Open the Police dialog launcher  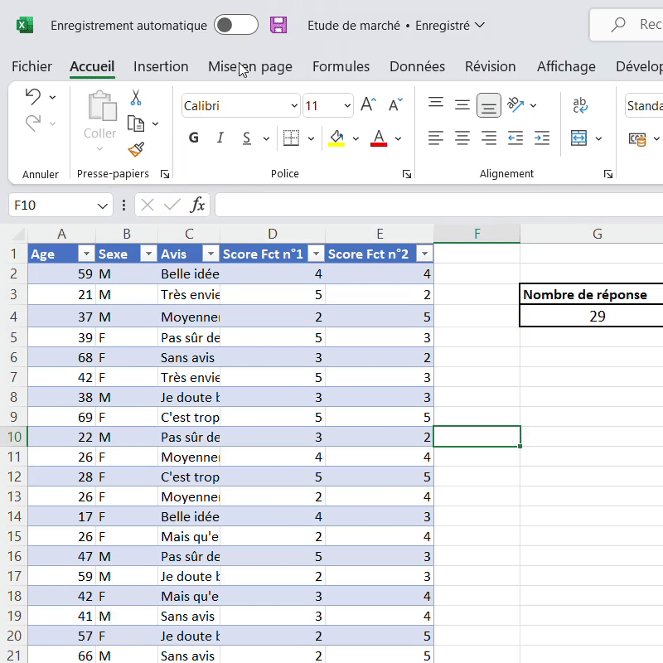[x=406, y=174]
